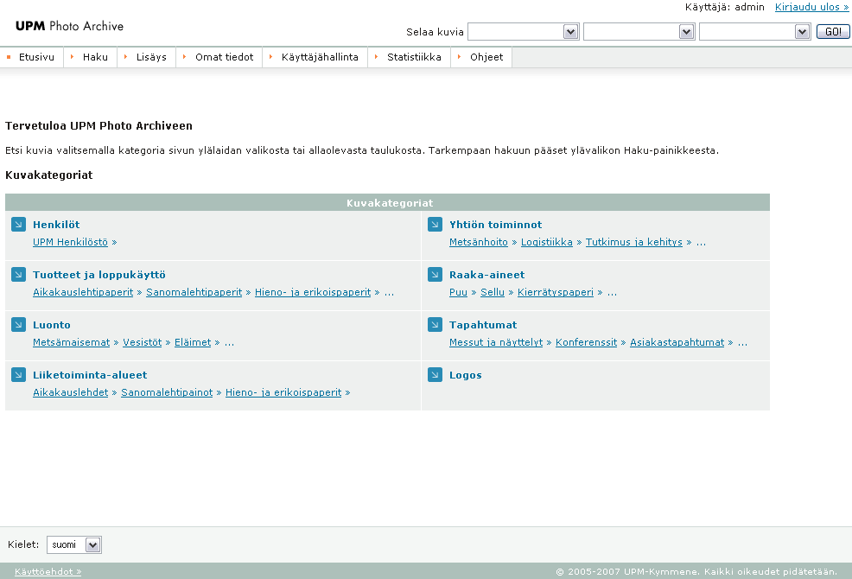Open the first Selaa kuvia dropdown

[x=524, y=31]
